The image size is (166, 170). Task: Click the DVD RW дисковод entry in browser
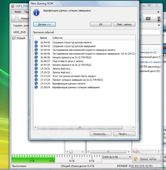click(150, 67)
